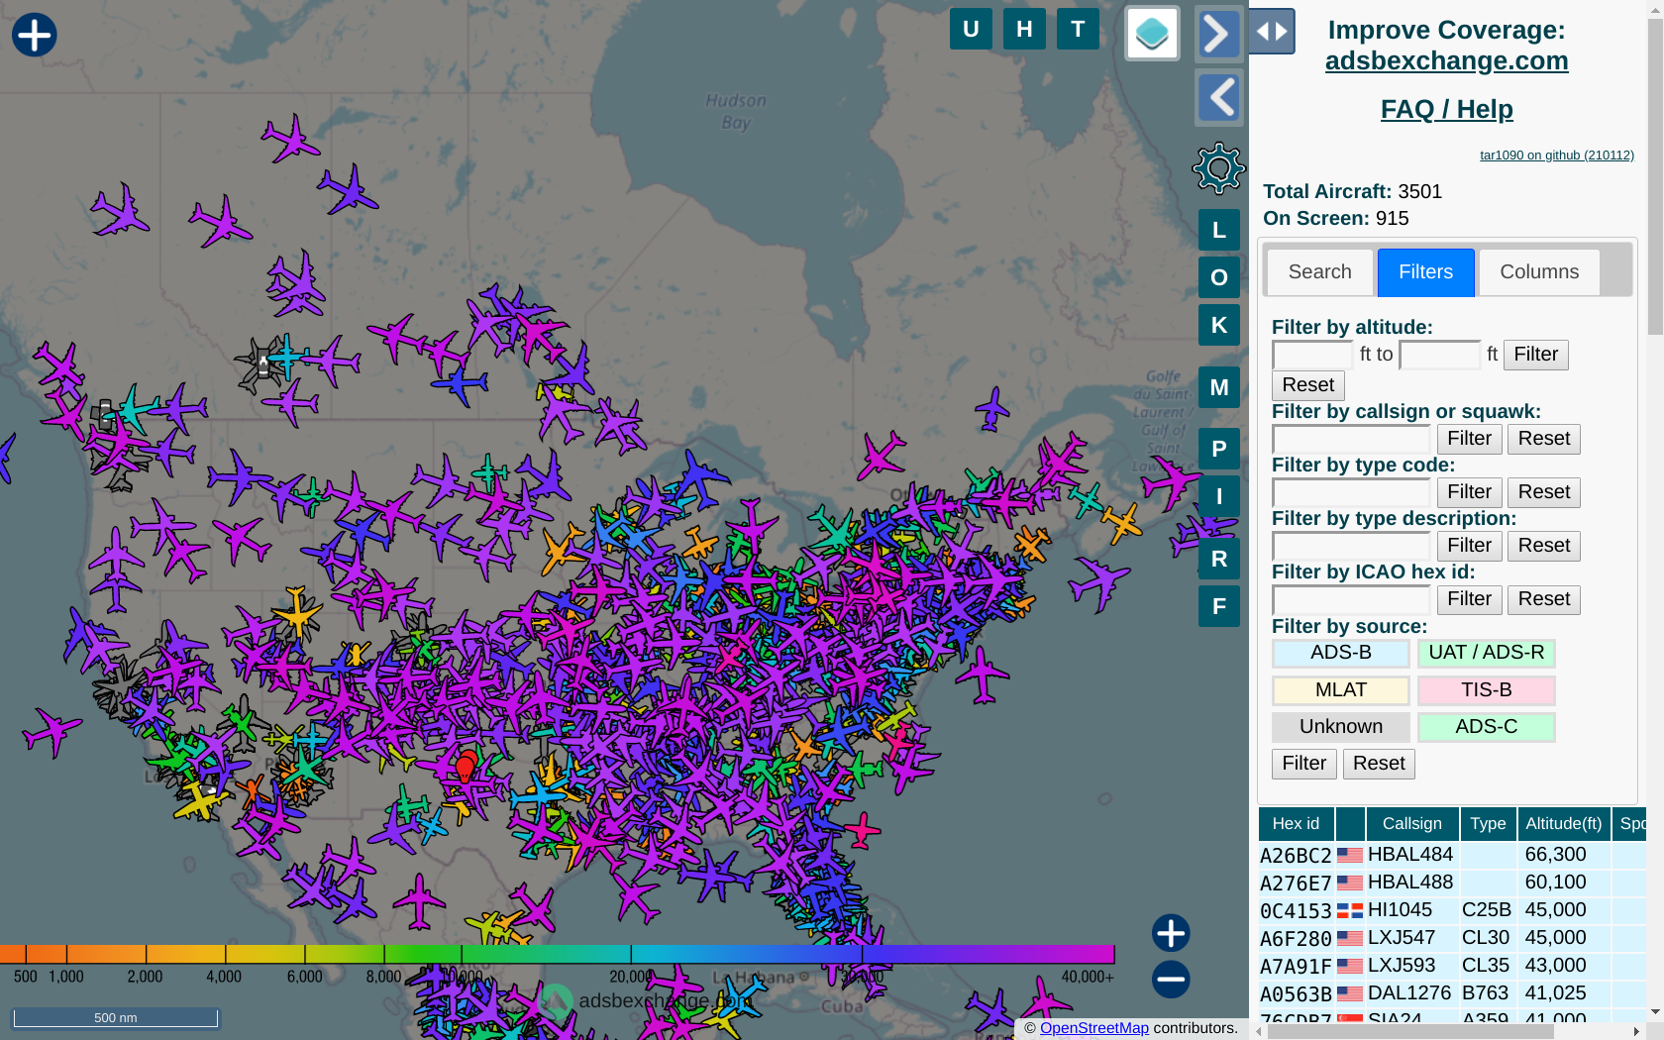Reset the type code filter

[1543, 492]
